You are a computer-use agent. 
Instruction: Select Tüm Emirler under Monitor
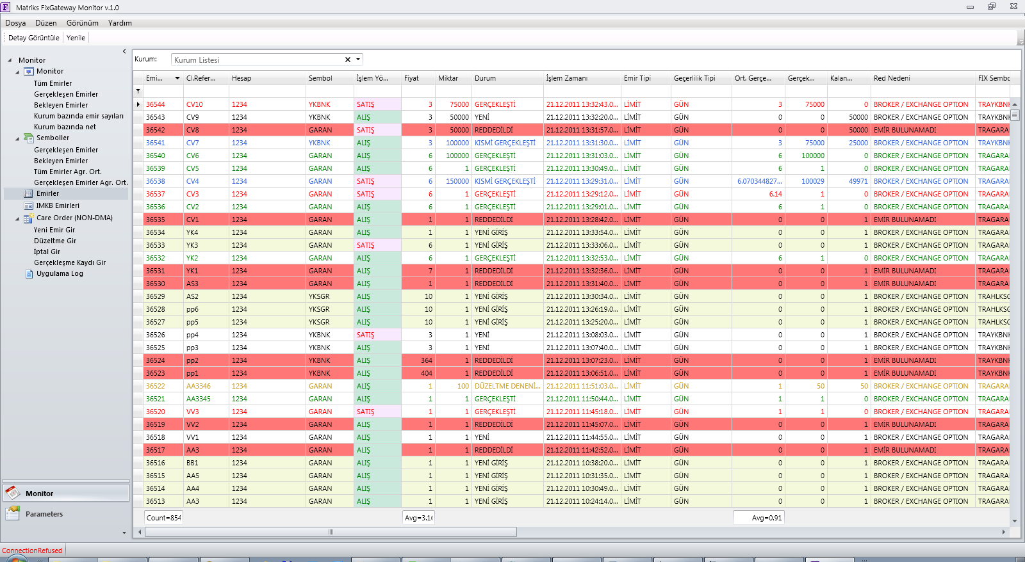[x=53, y=83]
